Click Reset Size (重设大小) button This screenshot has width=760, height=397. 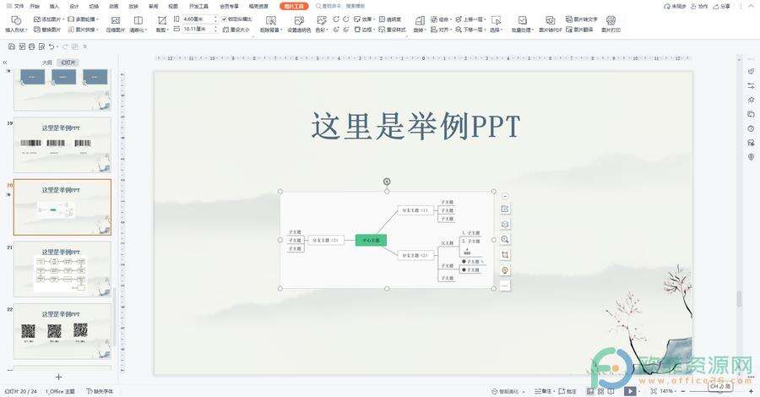236,30
